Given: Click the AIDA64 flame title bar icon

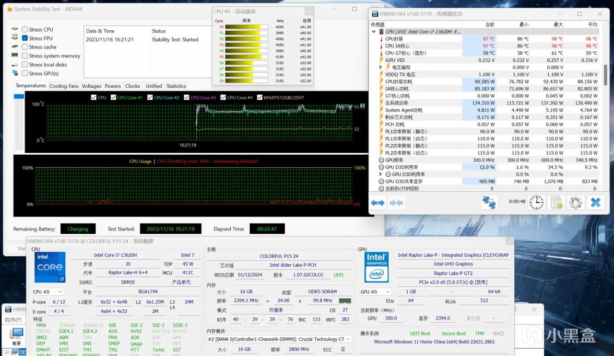Looking at the screenshot, I should tap(9, 9).
